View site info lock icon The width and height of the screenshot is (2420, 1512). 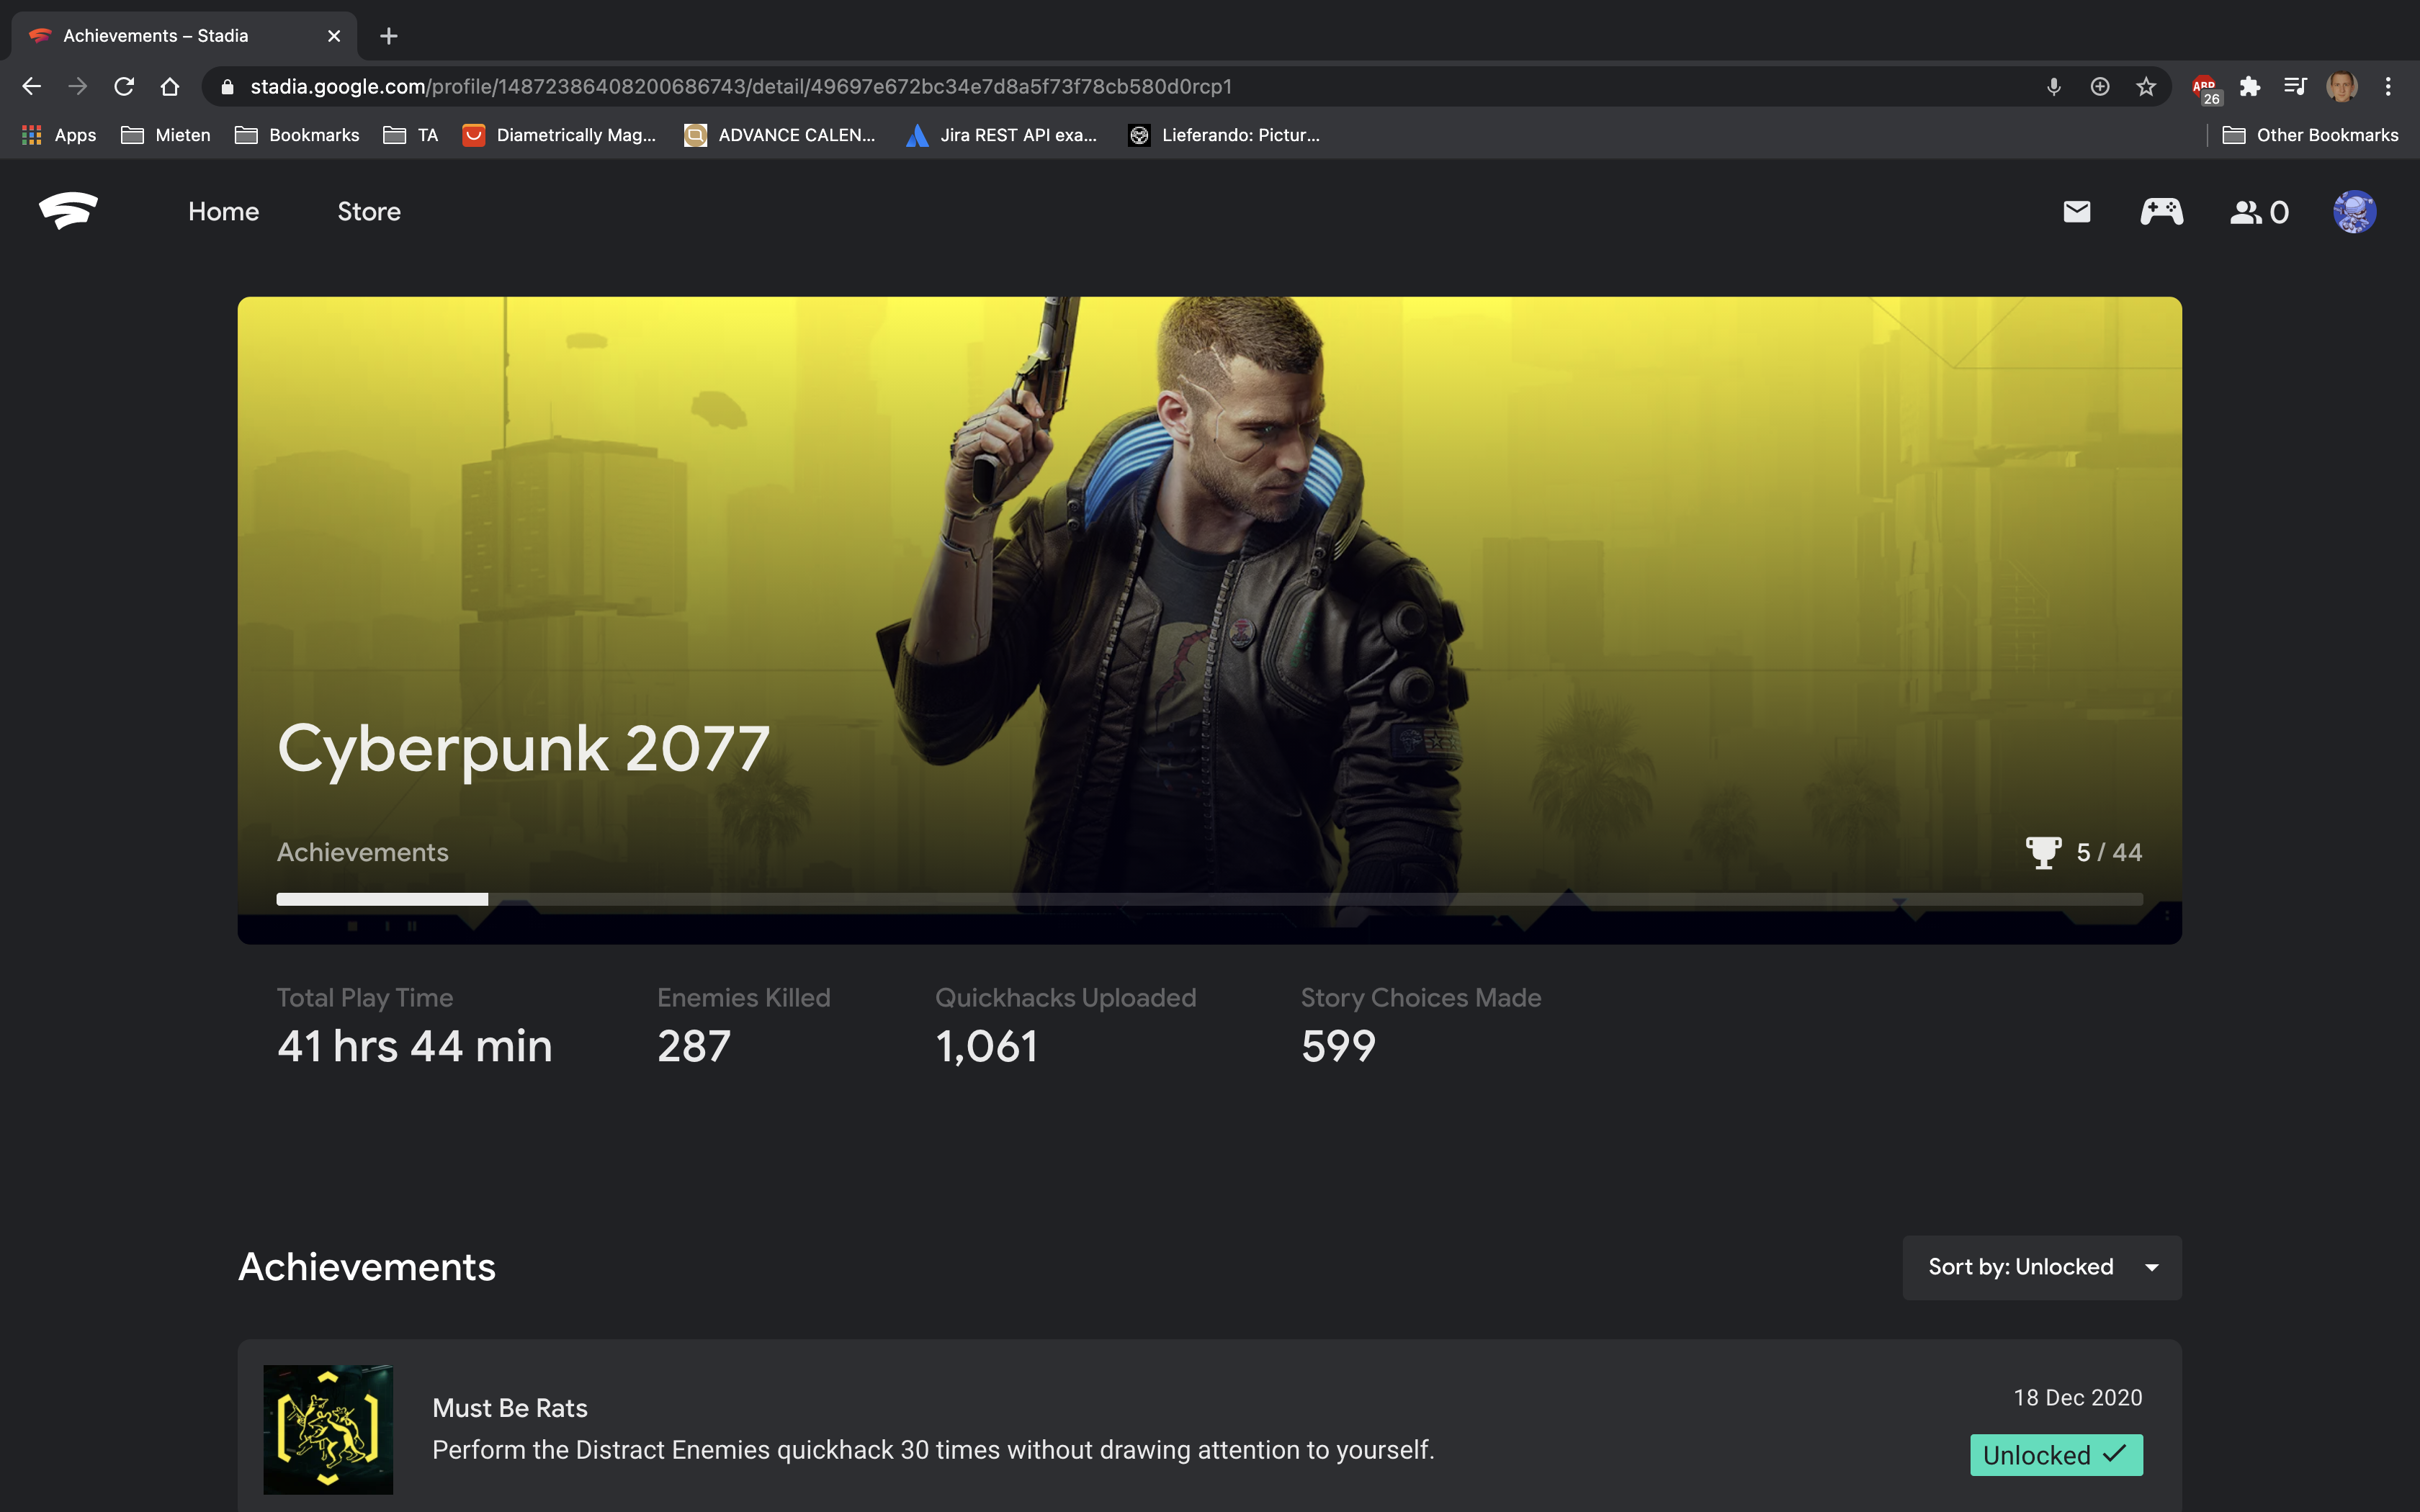(x=227, y=87)
